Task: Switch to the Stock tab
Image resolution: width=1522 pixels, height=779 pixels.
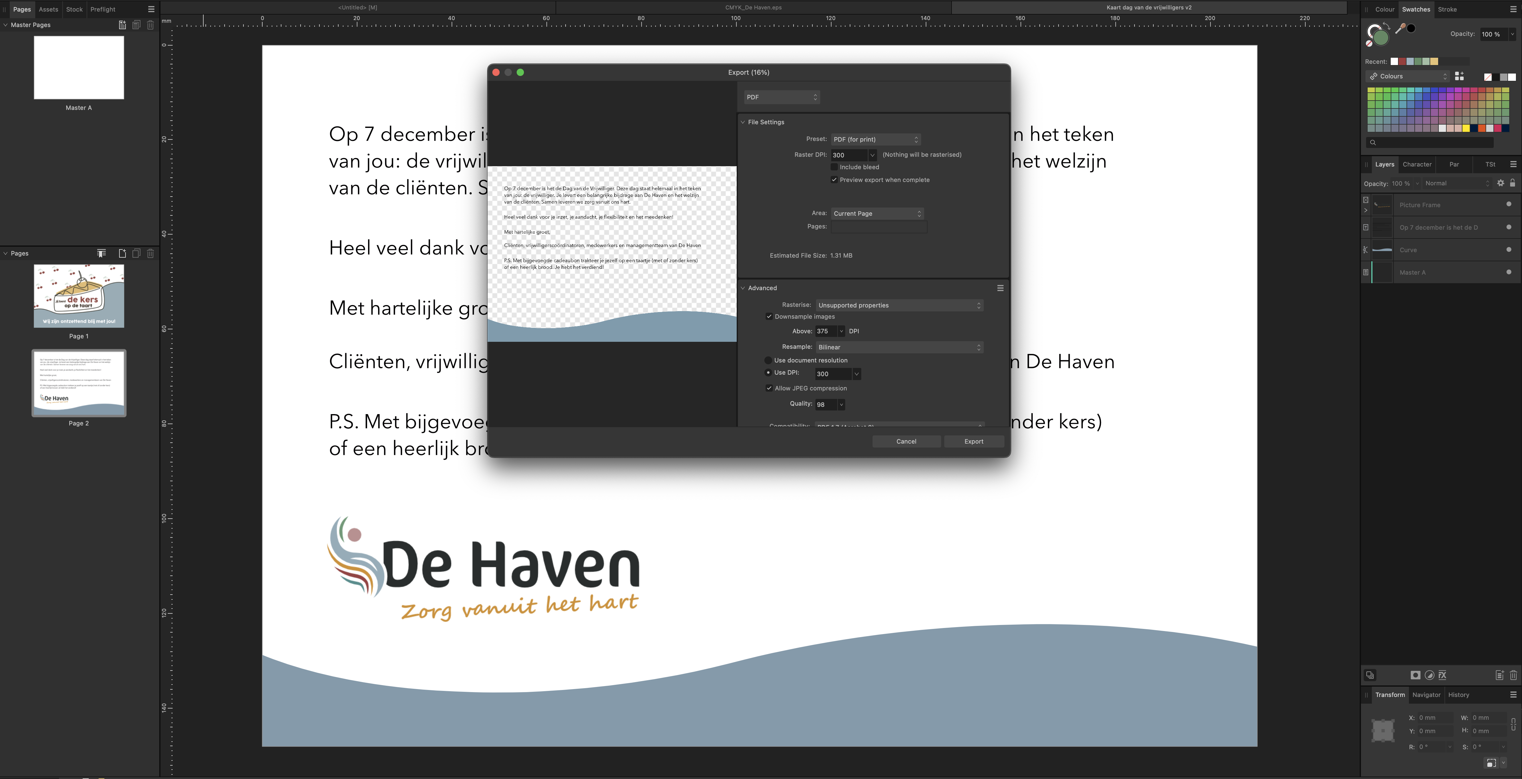Action: tap(74, 9)
